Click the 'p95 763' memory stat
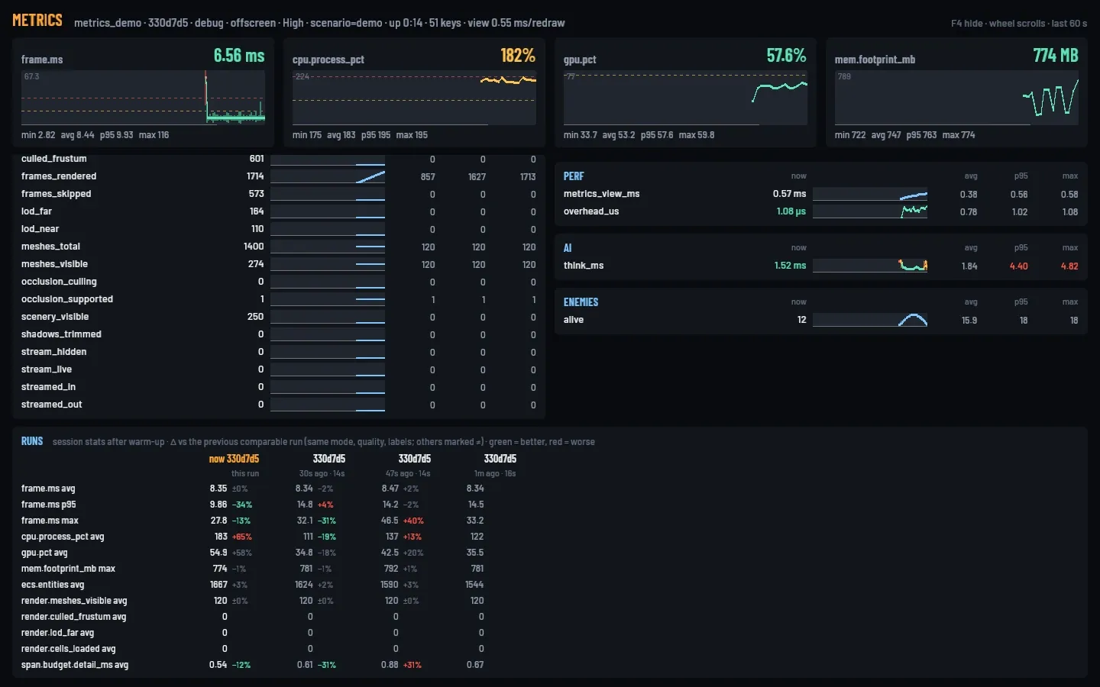Screen dimensions: 1100x687 click(921, 135)
